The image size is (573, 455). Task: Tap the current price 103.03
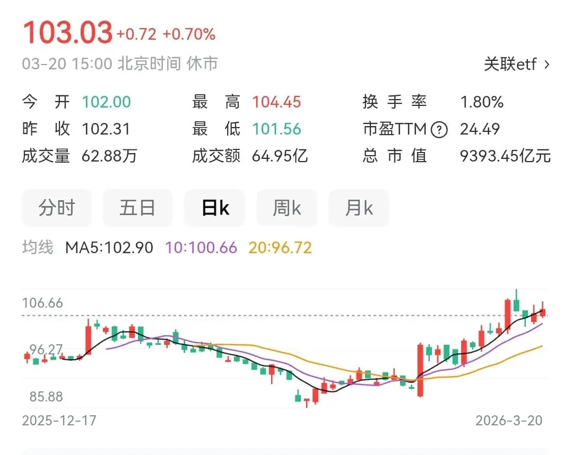[x=67, y=32]
